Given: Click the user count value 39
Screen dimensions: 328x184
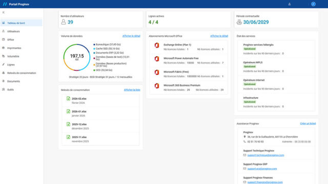Looking at the screenshot, I should pyautogui.click(x=70, y=22).
